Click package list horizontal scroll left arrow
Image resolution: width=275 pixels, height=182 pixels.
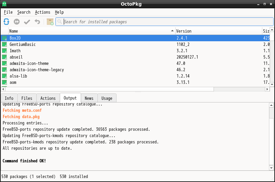tap(3, 89)
